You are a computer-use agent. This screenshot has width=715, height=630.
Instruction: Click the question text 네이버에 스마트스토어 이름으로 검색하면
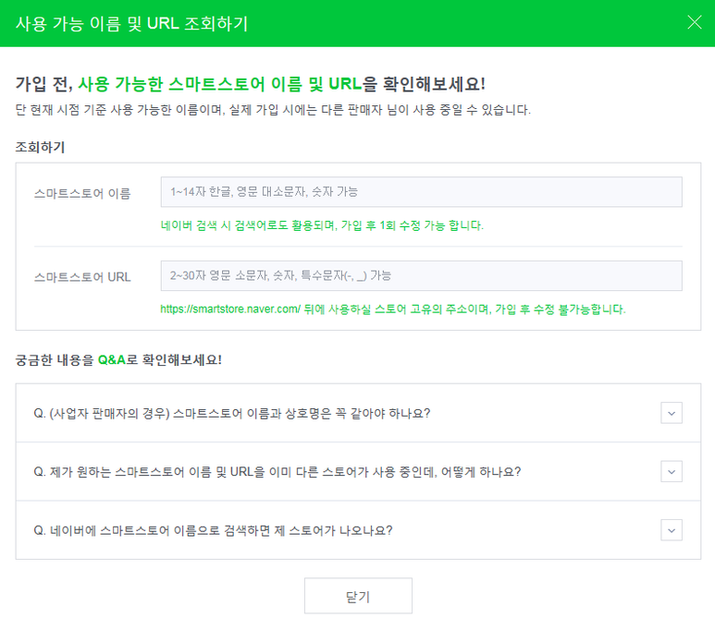pyautogui.click(x=213, y=530)
